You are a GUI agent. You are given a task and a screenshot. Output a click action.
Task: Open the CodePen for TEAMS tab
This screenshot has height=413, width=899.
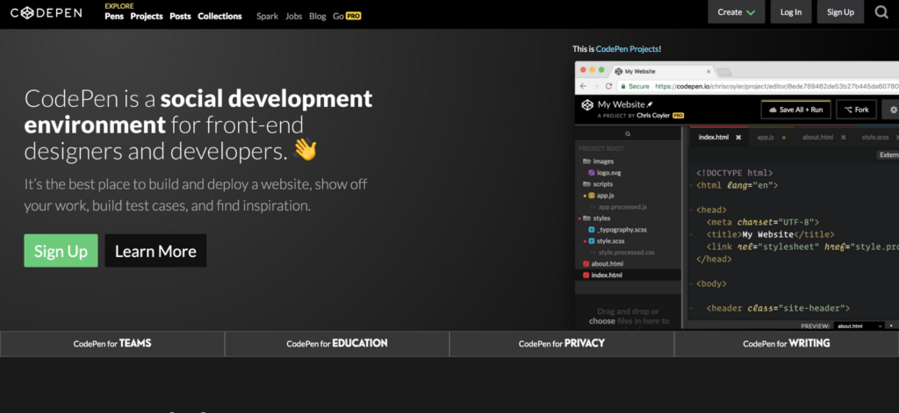(112, 343)
